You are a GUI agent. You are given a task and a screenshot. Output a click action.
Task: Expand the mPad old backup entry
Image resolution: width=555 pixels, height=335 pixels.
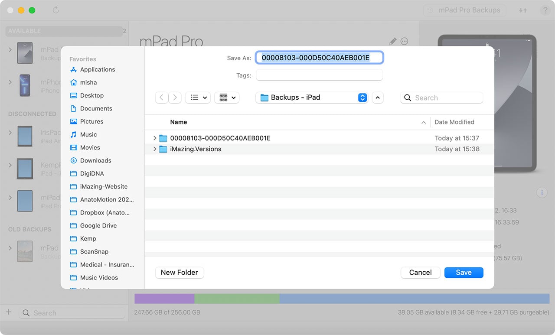[10, 248]
